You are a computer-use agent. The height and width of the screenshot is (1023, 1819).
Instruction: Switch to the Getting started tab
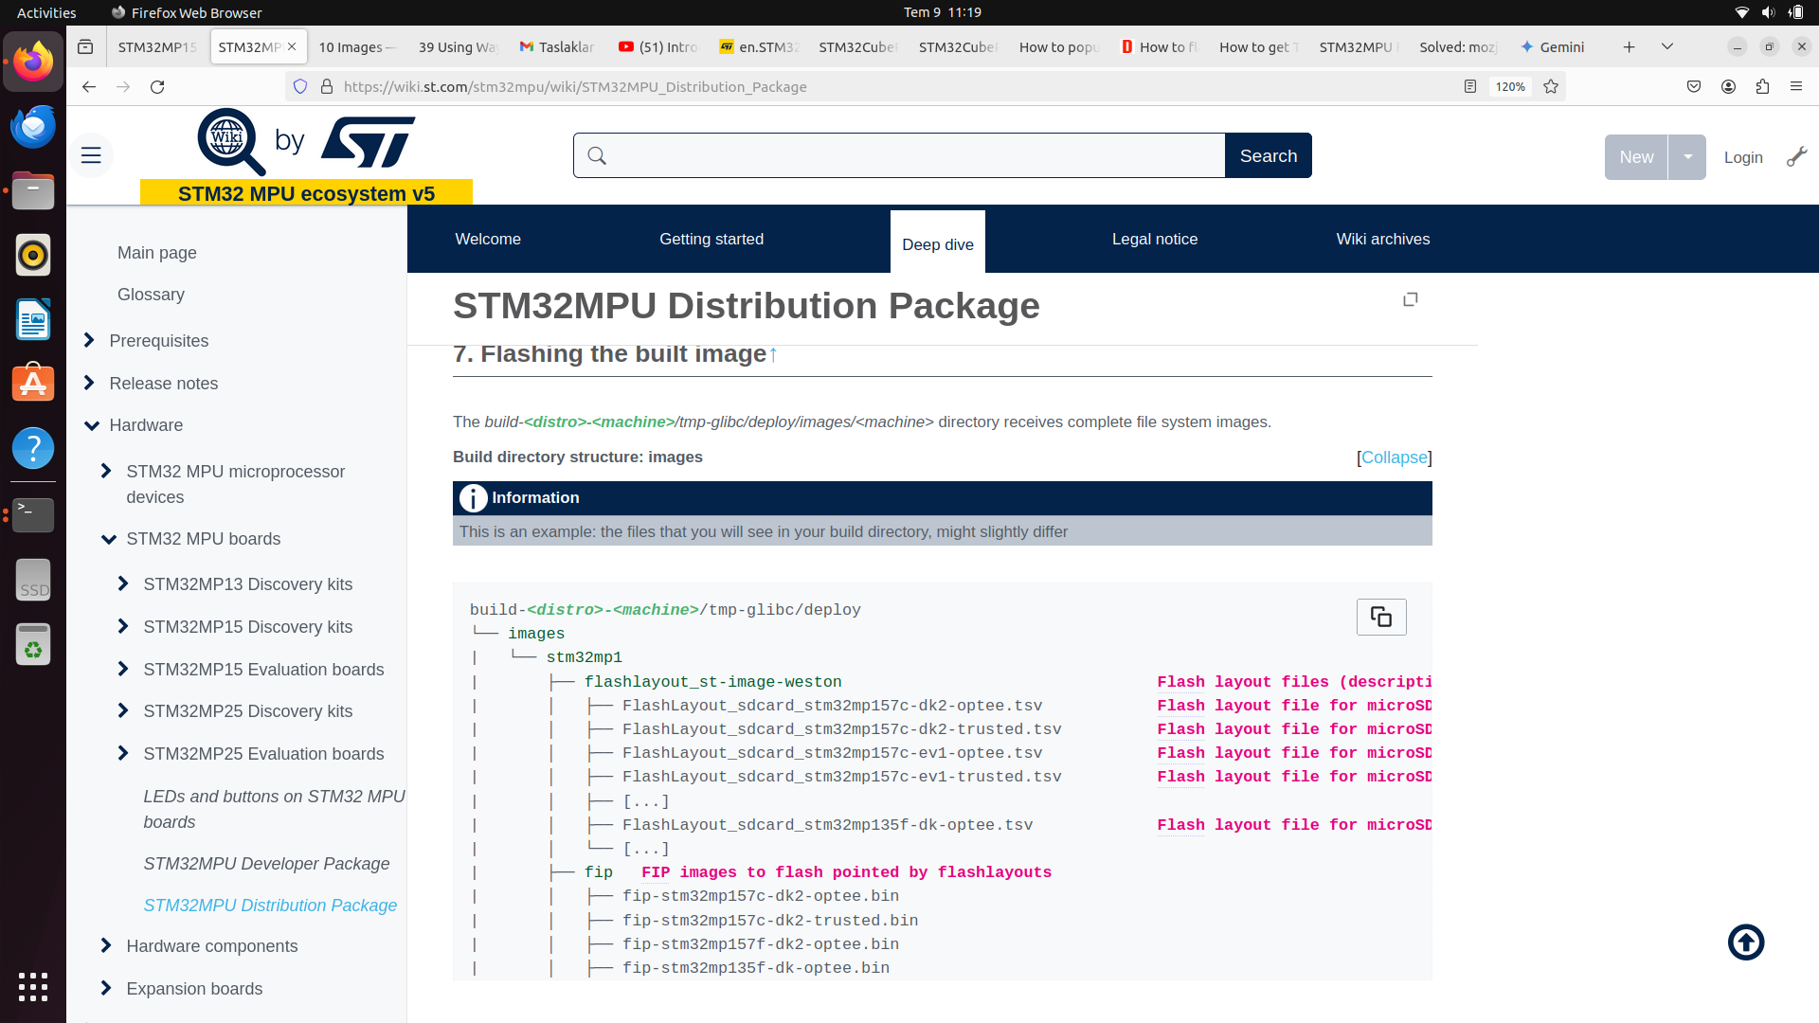tap(711, 240)
